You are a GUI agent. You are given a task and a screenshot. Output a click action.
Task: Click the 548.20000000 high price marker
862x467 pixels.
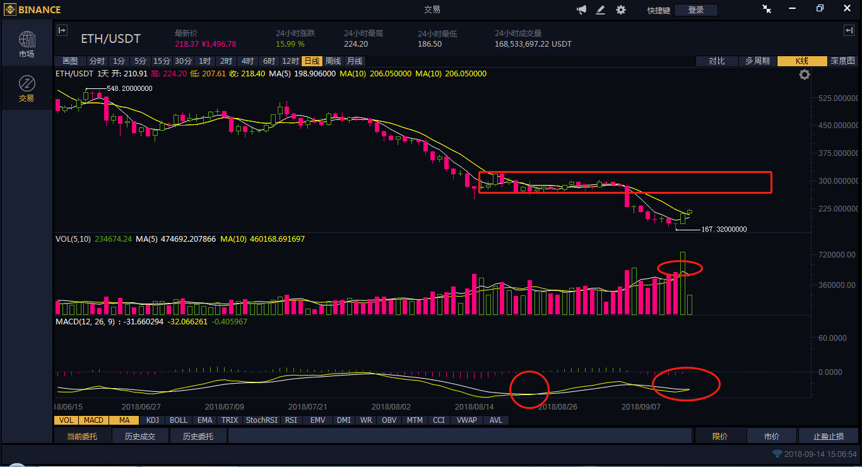[129, 89]
